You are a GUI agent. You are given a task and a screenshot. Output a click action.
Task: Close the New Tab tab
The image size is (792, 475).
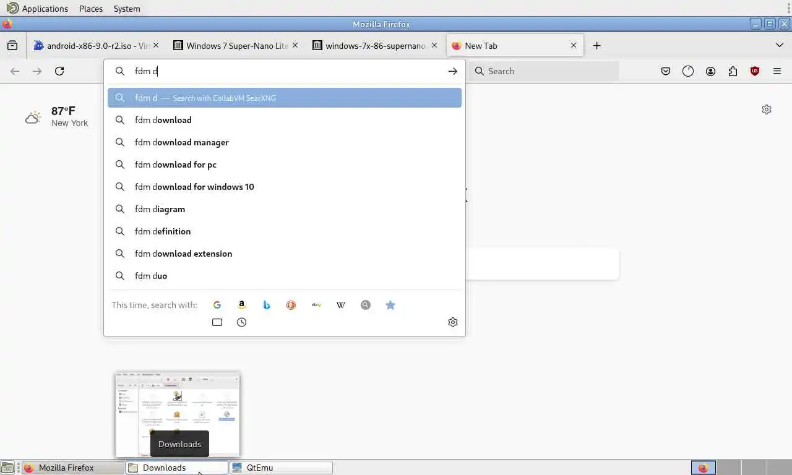coord(574,46)
